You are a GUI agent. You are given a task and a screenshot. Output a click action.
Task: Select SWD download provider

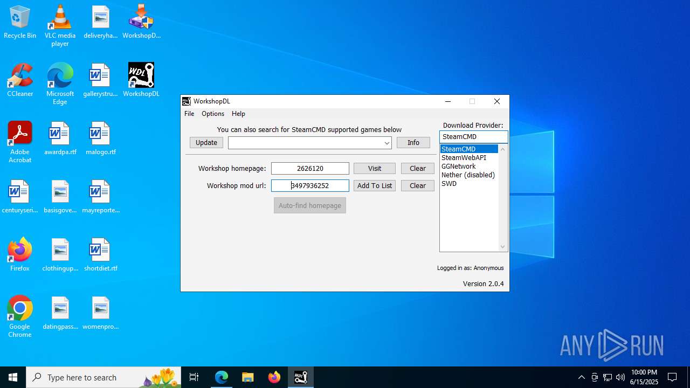(x=469, y=184)
